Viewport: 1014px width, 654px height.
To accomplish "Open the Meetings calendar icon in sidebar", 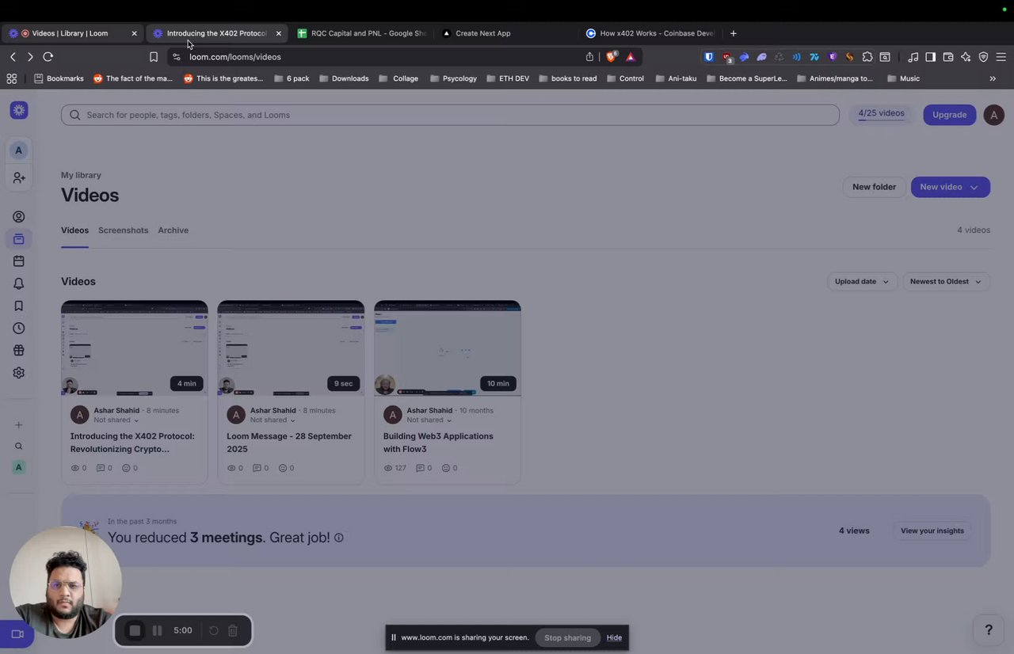I will pyautogui.click(x=19, y=261).
